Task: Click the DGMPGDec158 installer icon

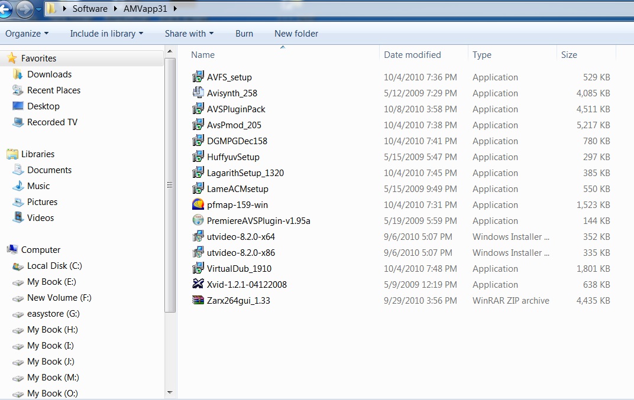Action: click(x=198, y=141)
